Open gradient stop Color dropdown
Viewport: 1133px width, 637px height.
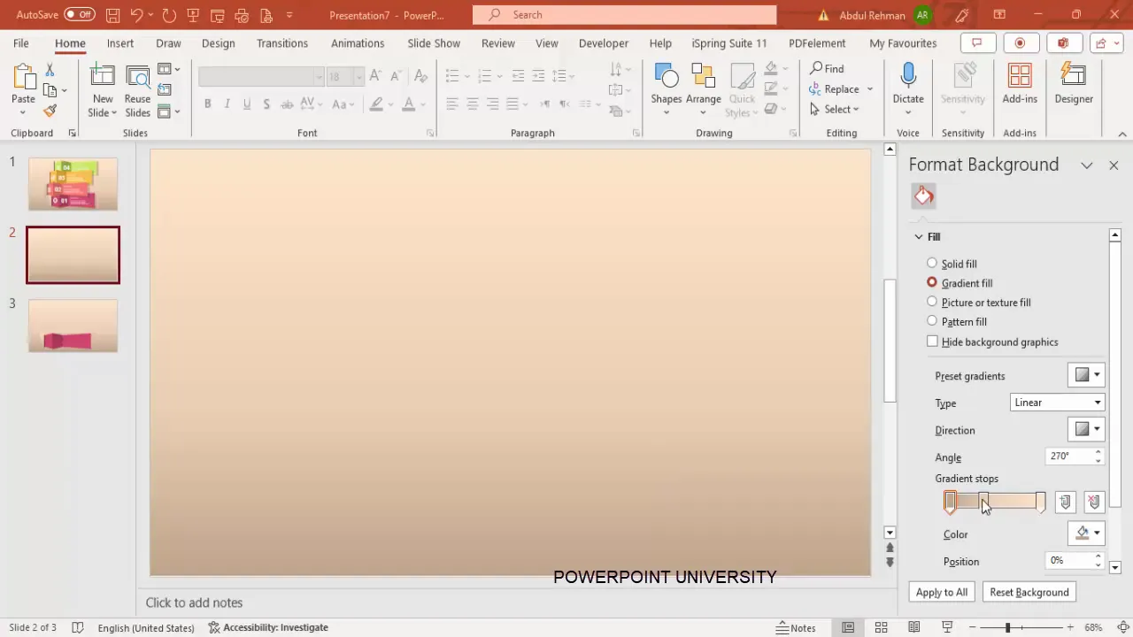1086,533
